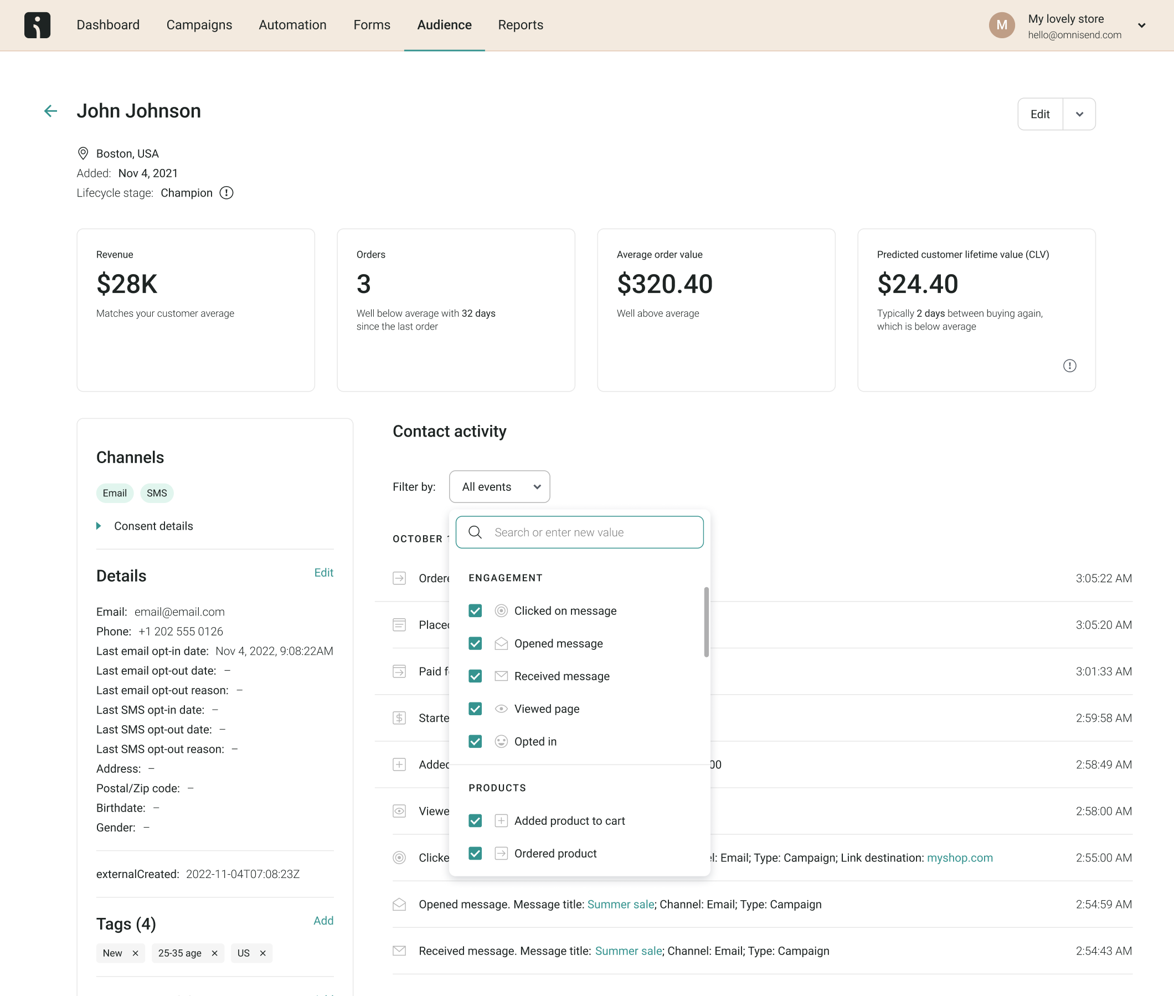This screenshot has width=1174, height=996.
Task: Open the Forms tab
Action: 372,25
